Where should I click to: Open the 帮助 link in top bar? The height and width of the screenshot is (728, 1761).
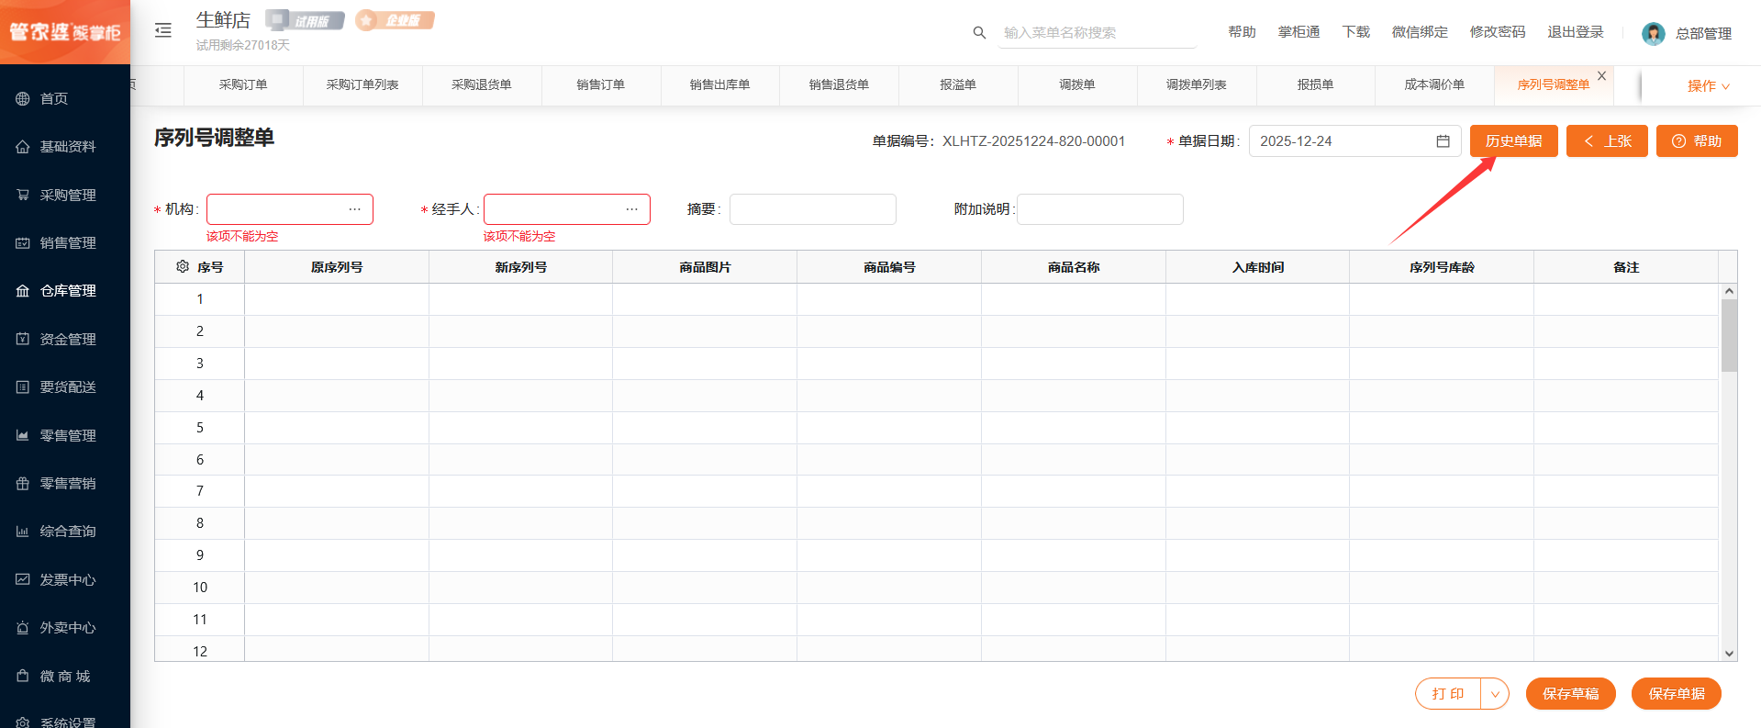1242,32
